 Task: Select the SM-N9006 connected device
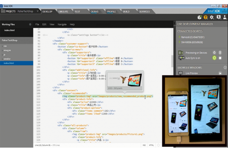point(192,42)
